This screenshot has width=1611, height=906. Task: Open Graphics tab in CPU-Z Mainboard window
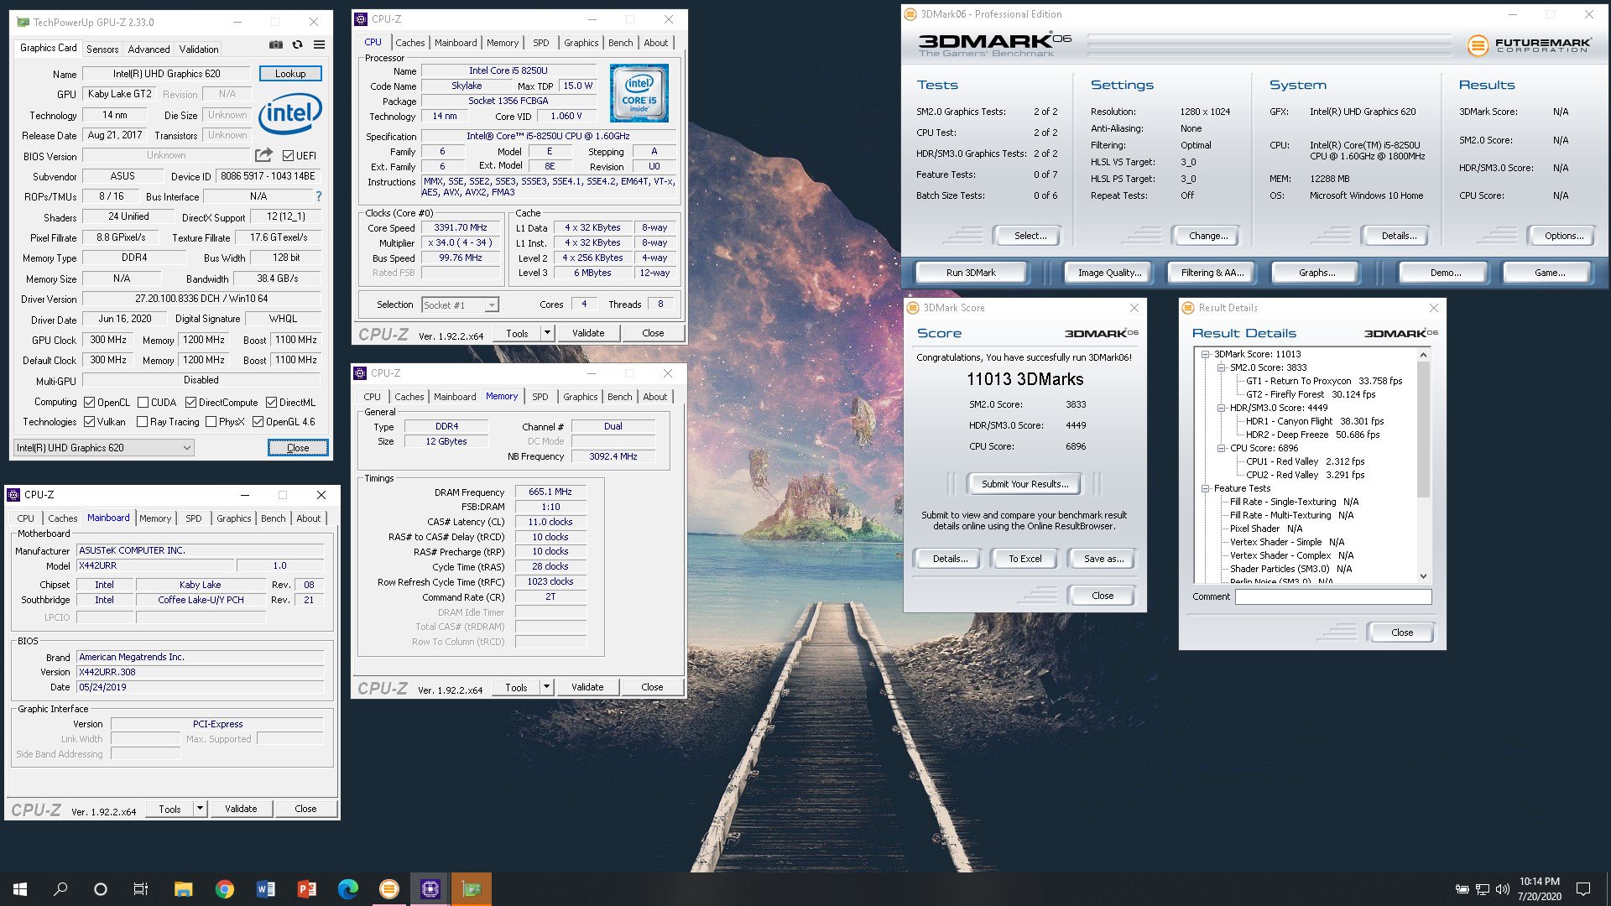(x=234, y=518)
